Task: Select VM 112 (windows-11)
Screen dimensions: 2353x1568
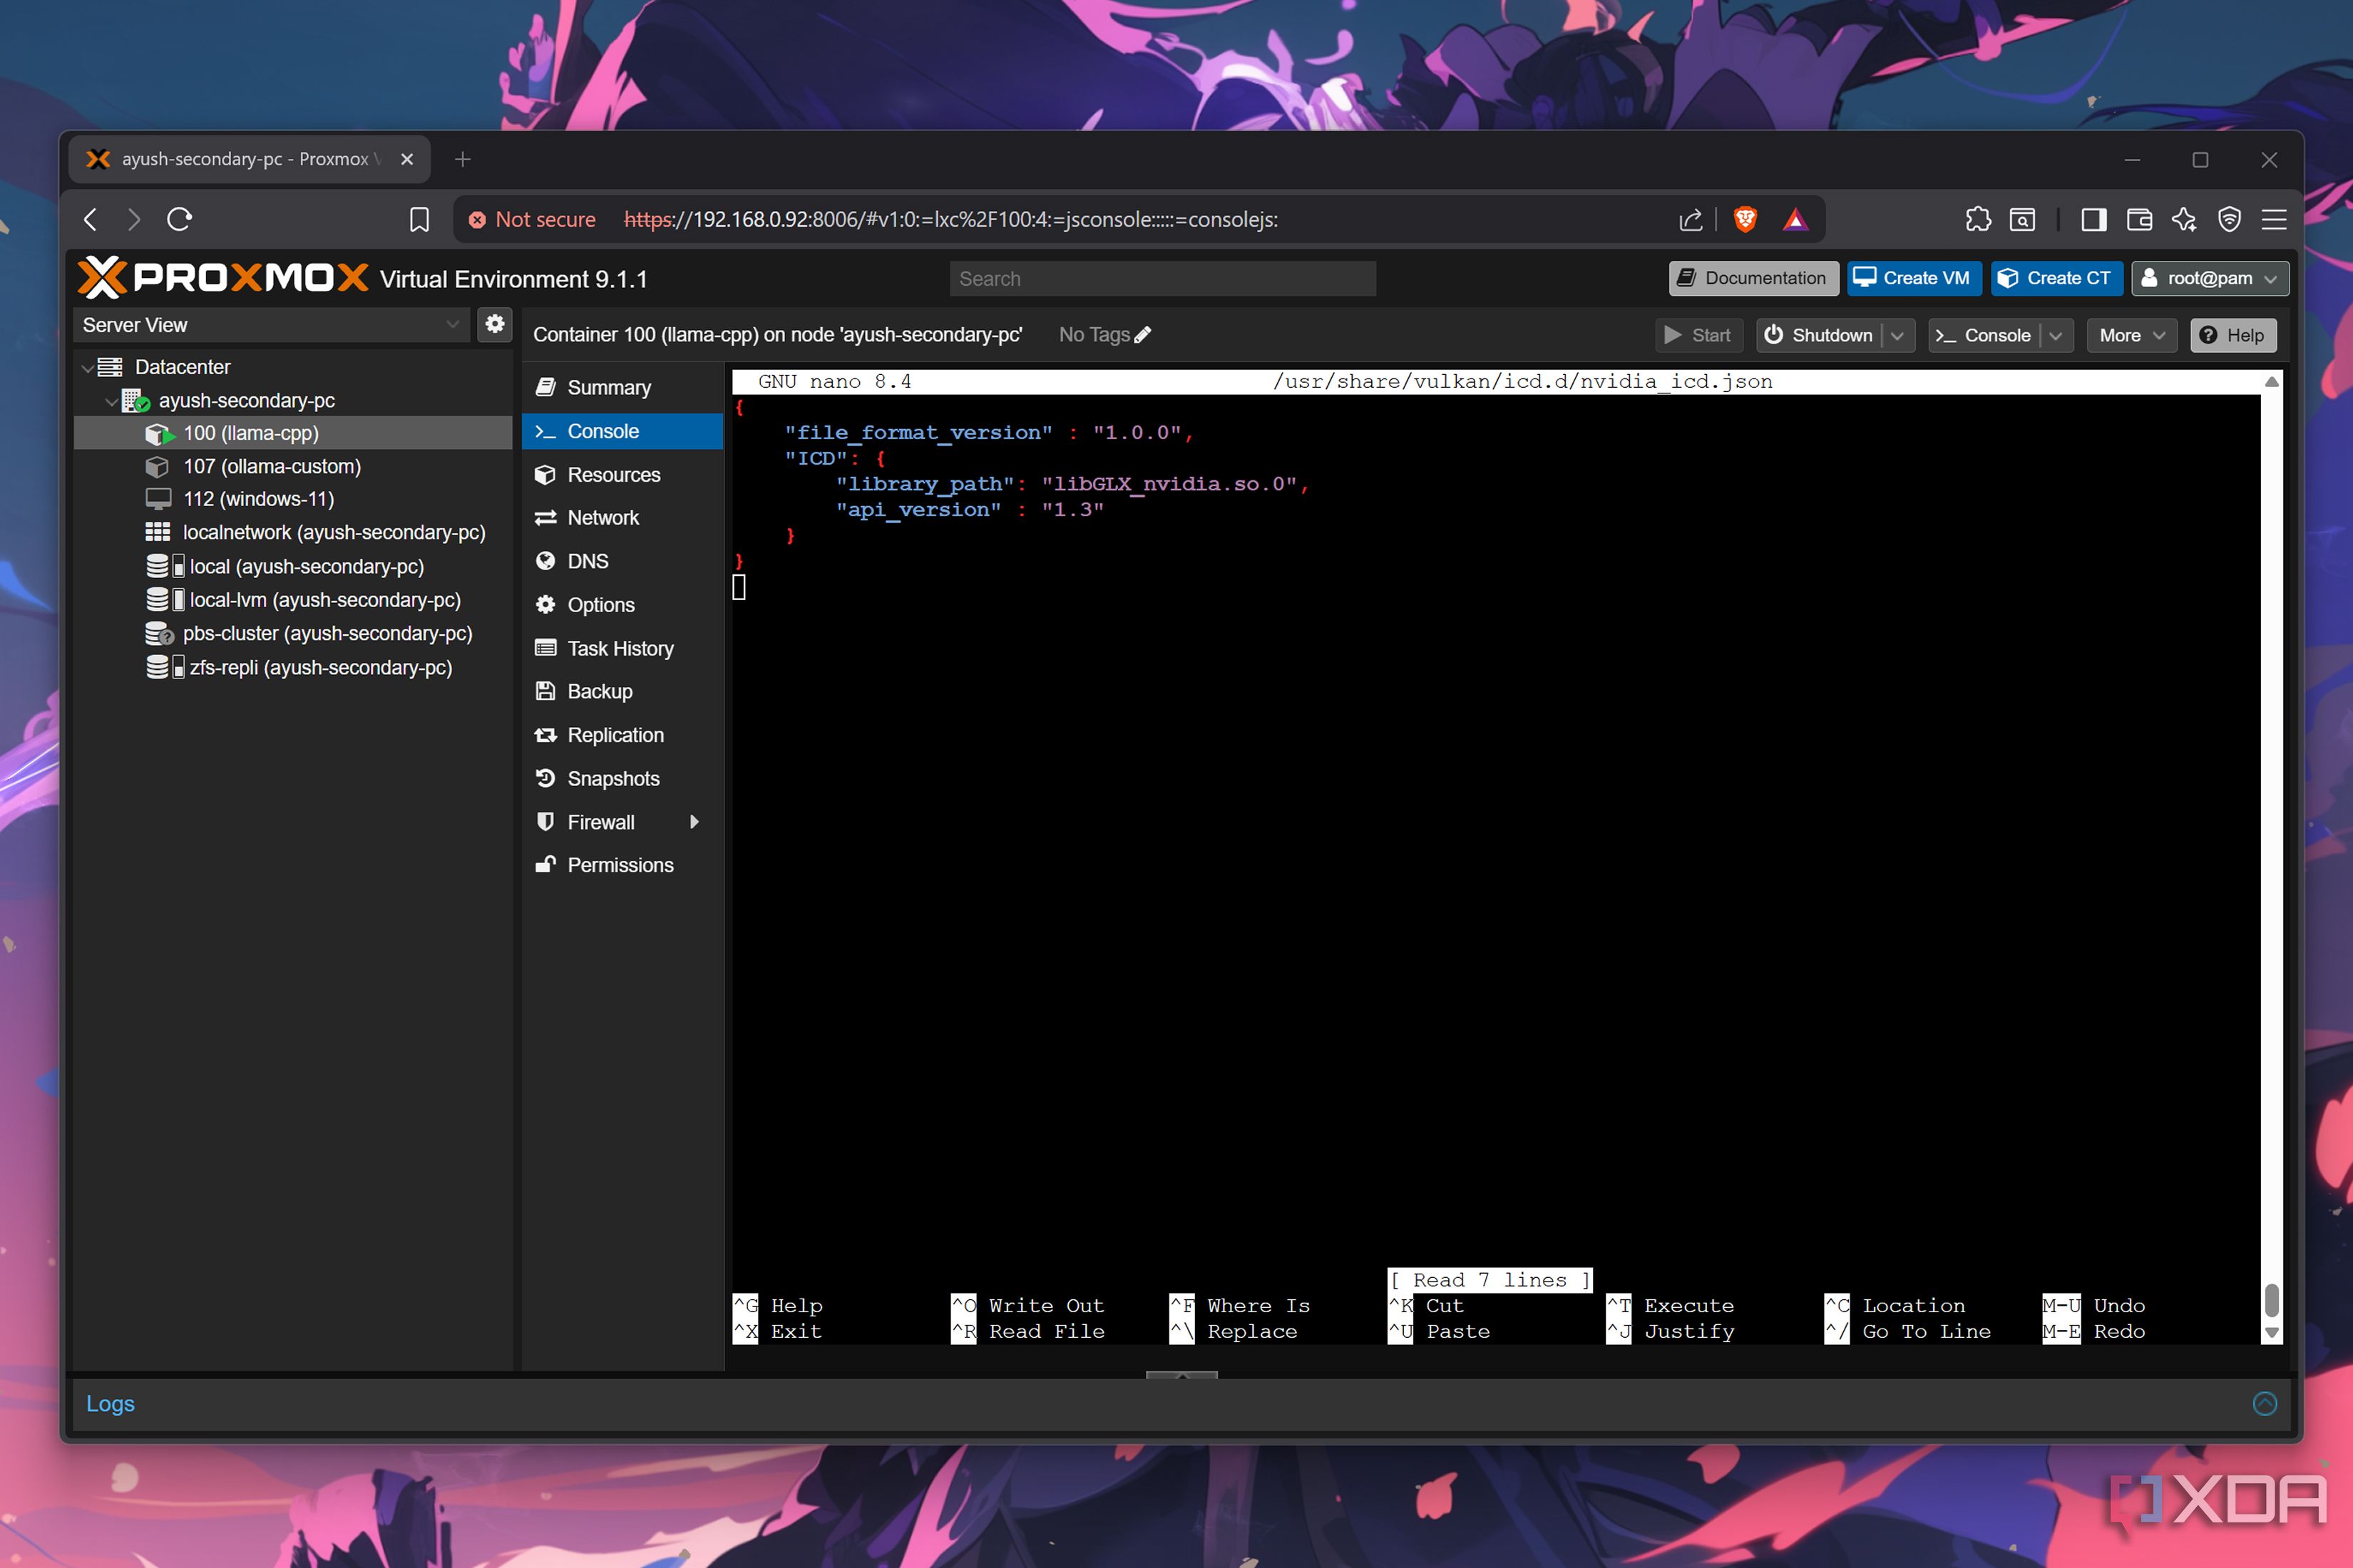Action: (x=293, y=499)
